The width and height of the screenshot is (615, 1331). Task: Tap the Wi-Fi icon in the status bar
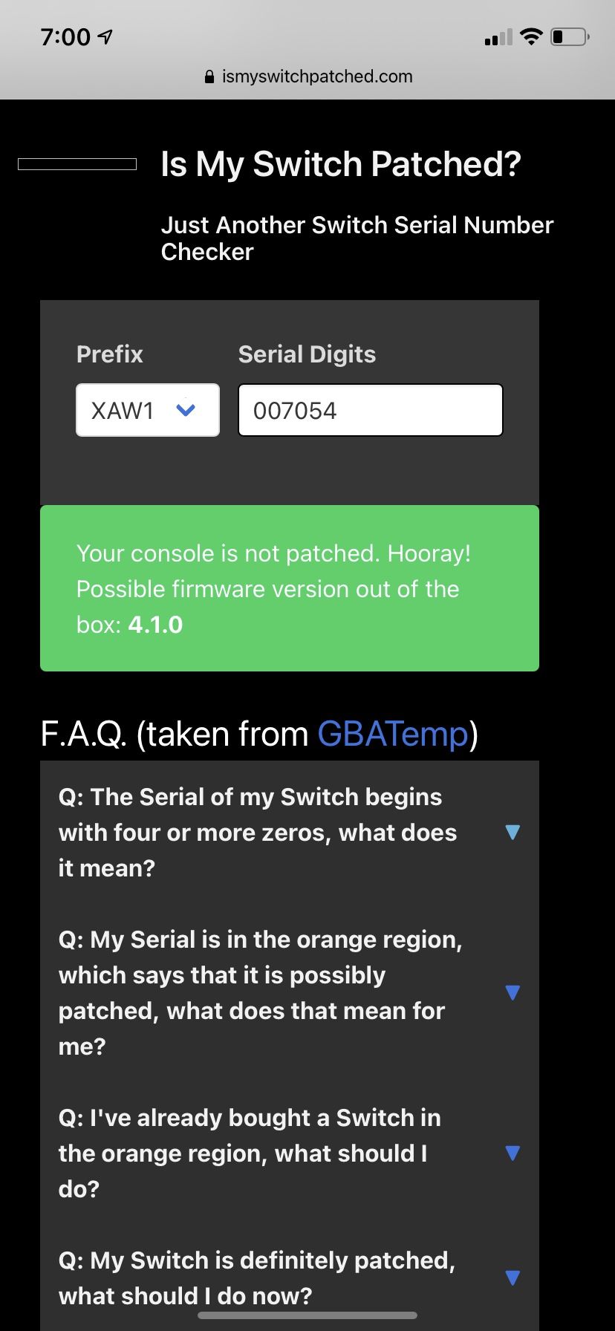coord(531,36)
